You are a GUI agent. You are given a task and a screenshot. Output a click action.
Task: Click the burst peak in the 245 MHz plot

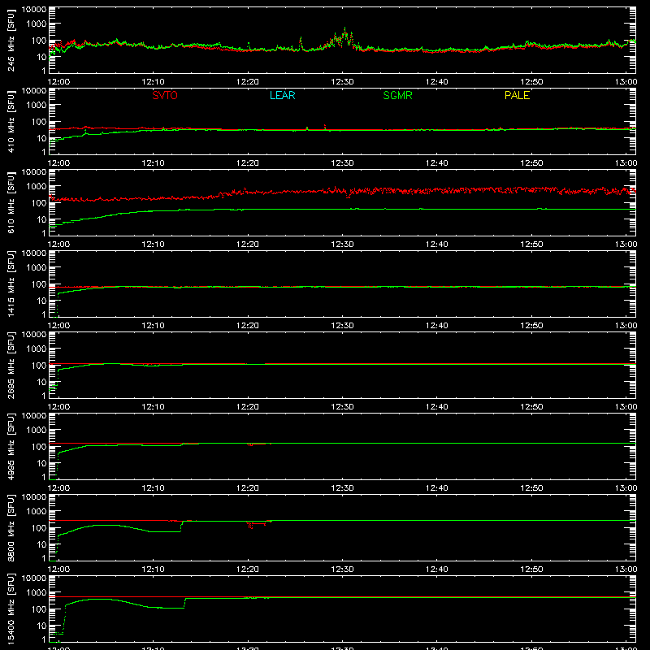[344, 30]
